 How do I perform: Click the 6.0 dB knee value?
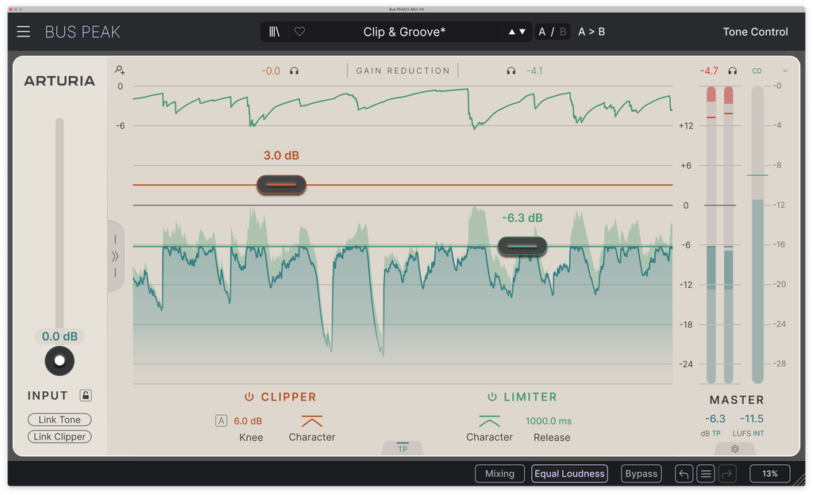[248, 421]
